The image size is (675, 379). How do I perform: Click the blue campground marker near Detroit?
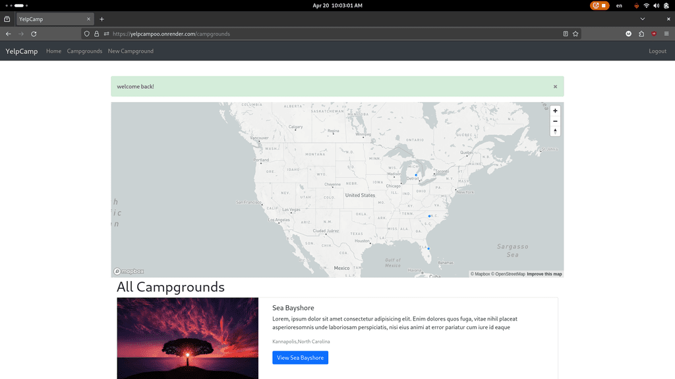tap(416, 175)
